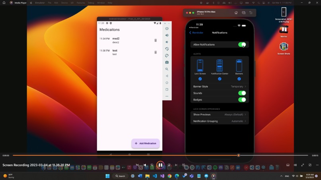Click Add Medication button
The height and width of the screenshot is (180, 321).
pyautogui.click(x=145, y=143)
